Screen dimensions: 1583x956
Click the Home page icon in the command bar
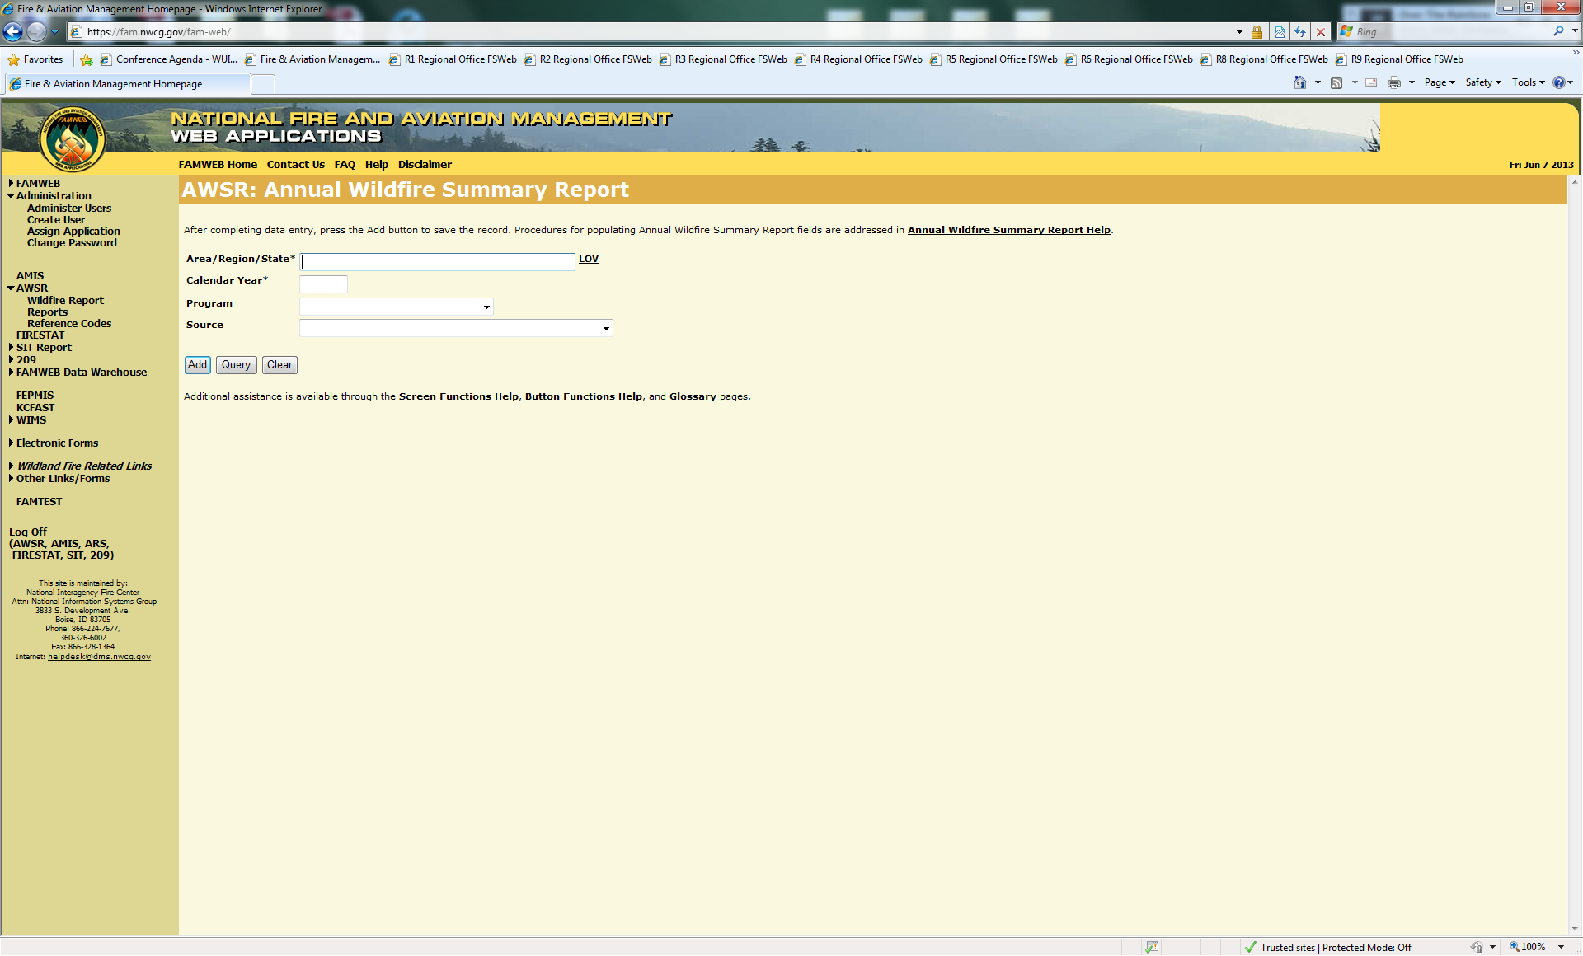pos(1300,82)
